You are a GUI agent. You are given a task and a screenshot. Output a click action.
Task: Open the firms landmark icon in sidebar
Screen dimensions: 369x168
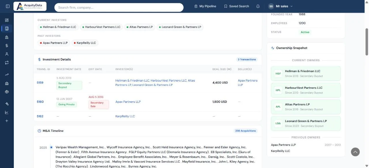pyautogui.click(x=7, y=37)
